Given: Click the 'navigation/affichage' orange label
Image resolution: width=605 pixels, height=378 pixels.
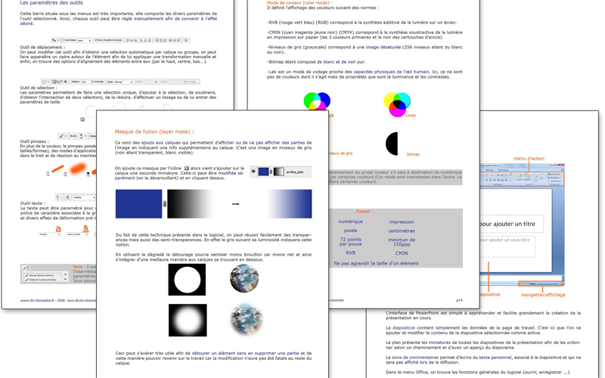Looking at the screenshot, I should click(543, 295).
